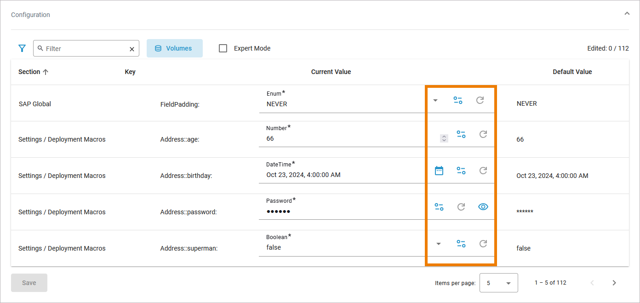The image size is (640, 303).
Task: Enable the Expert Mode checkbox
Action: 223,48
